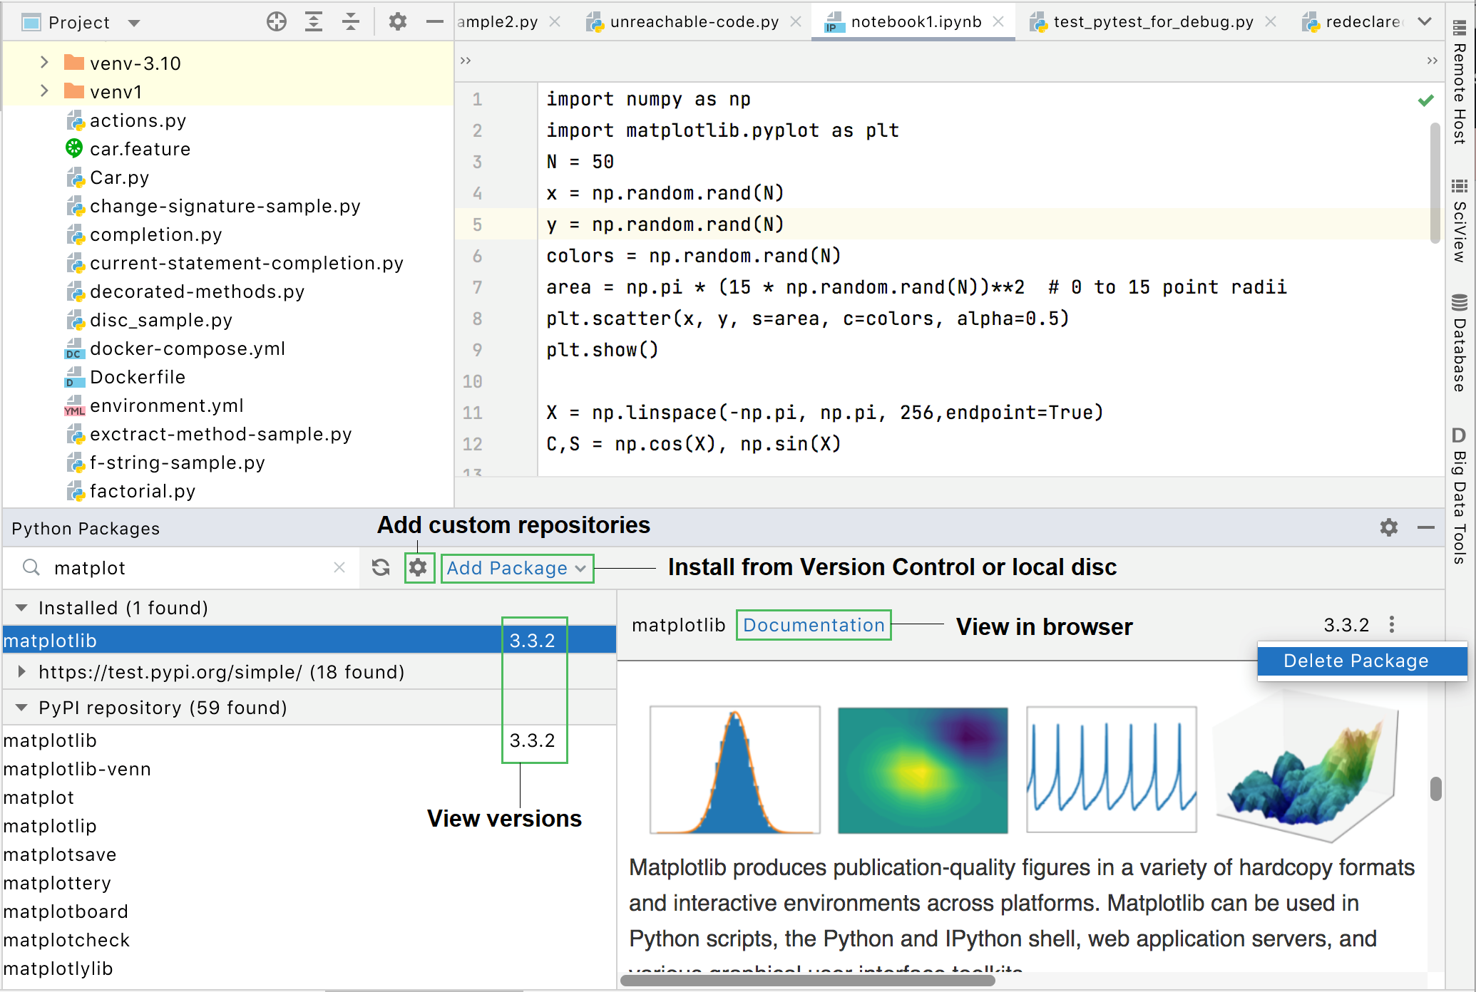Click the Python Packages settings gear icon
Viewport: 1476px width, 992px height.
(417, 567)
